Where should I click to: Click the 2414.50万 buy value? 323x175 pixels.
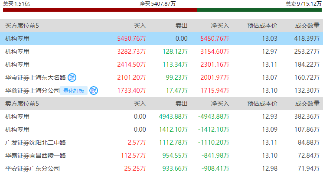pyautogui.click(x=131, y=65)
